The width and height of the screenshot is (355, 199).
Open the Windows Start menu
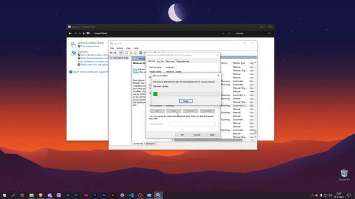click(x=4, y=195)
